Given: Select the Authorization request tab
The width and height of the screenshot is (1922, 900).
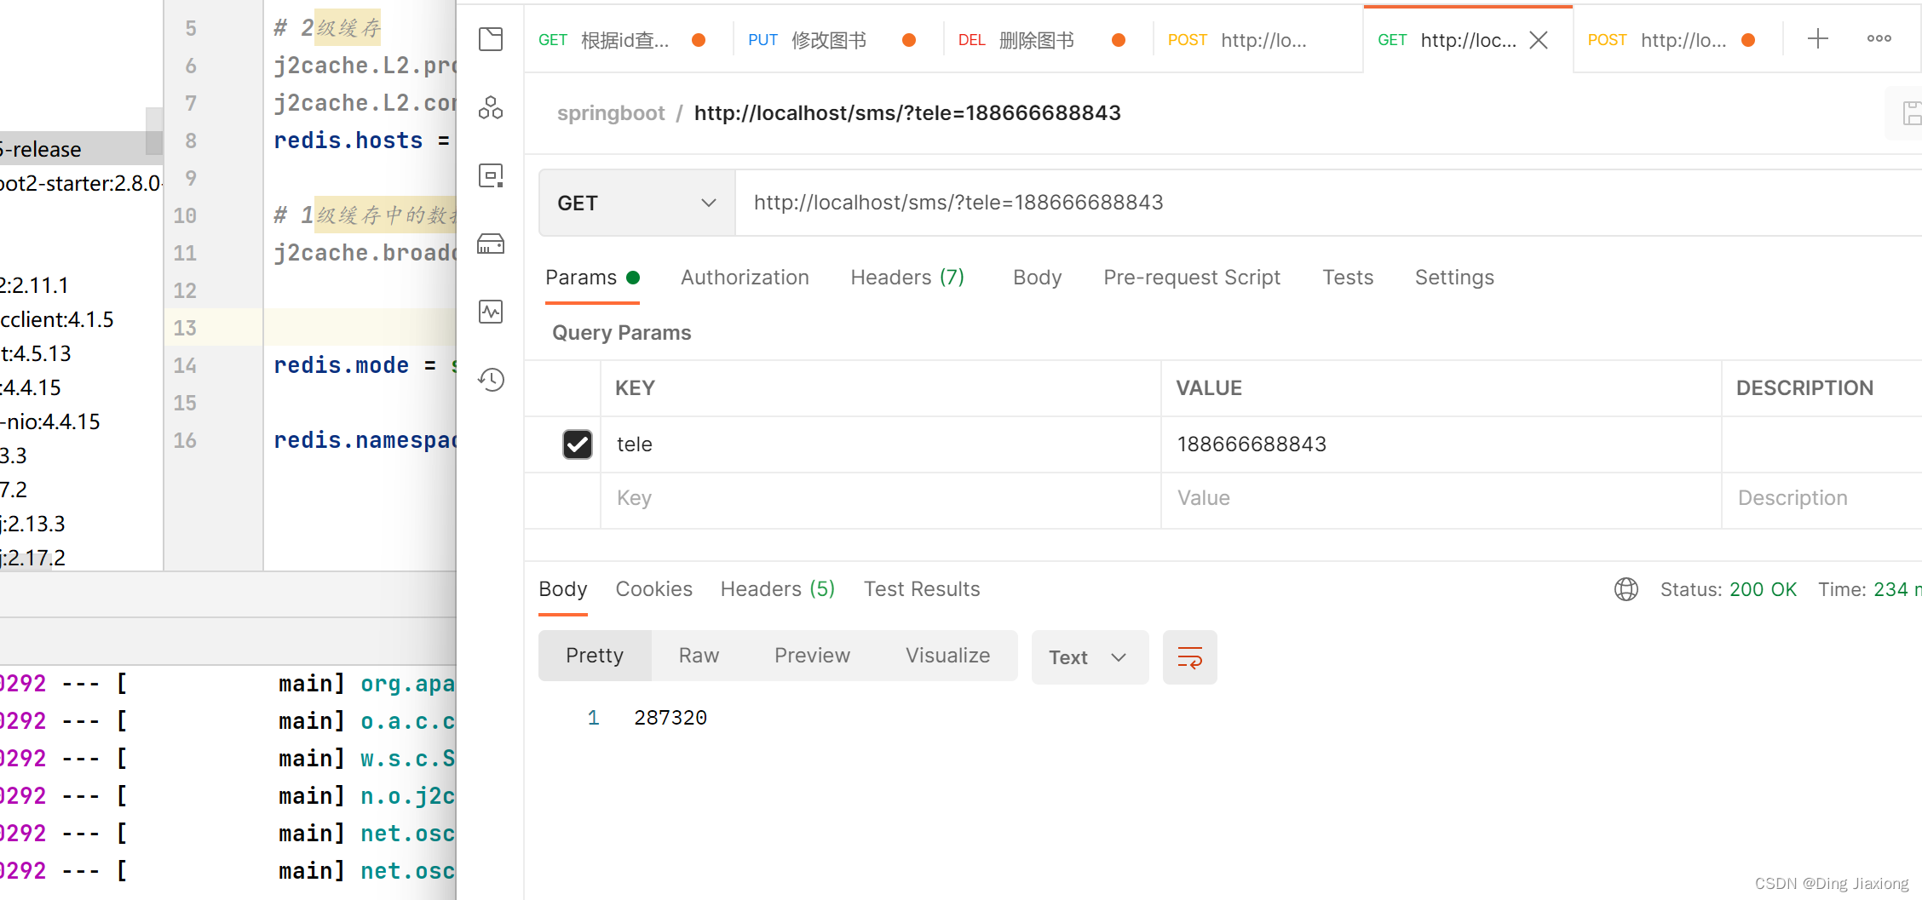Looking at the screenshot, I should [x=745, y=278].
